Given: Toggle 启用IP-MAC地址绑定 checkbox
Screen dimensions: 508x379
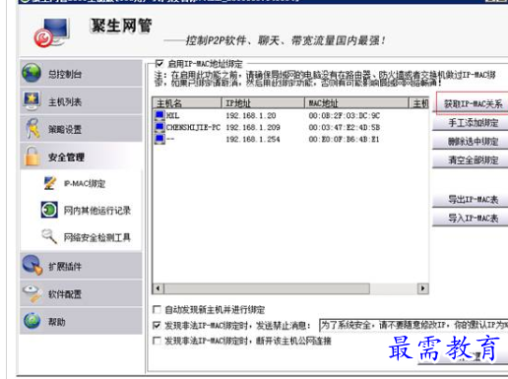Looking at the screenshot, I should 159,63.
